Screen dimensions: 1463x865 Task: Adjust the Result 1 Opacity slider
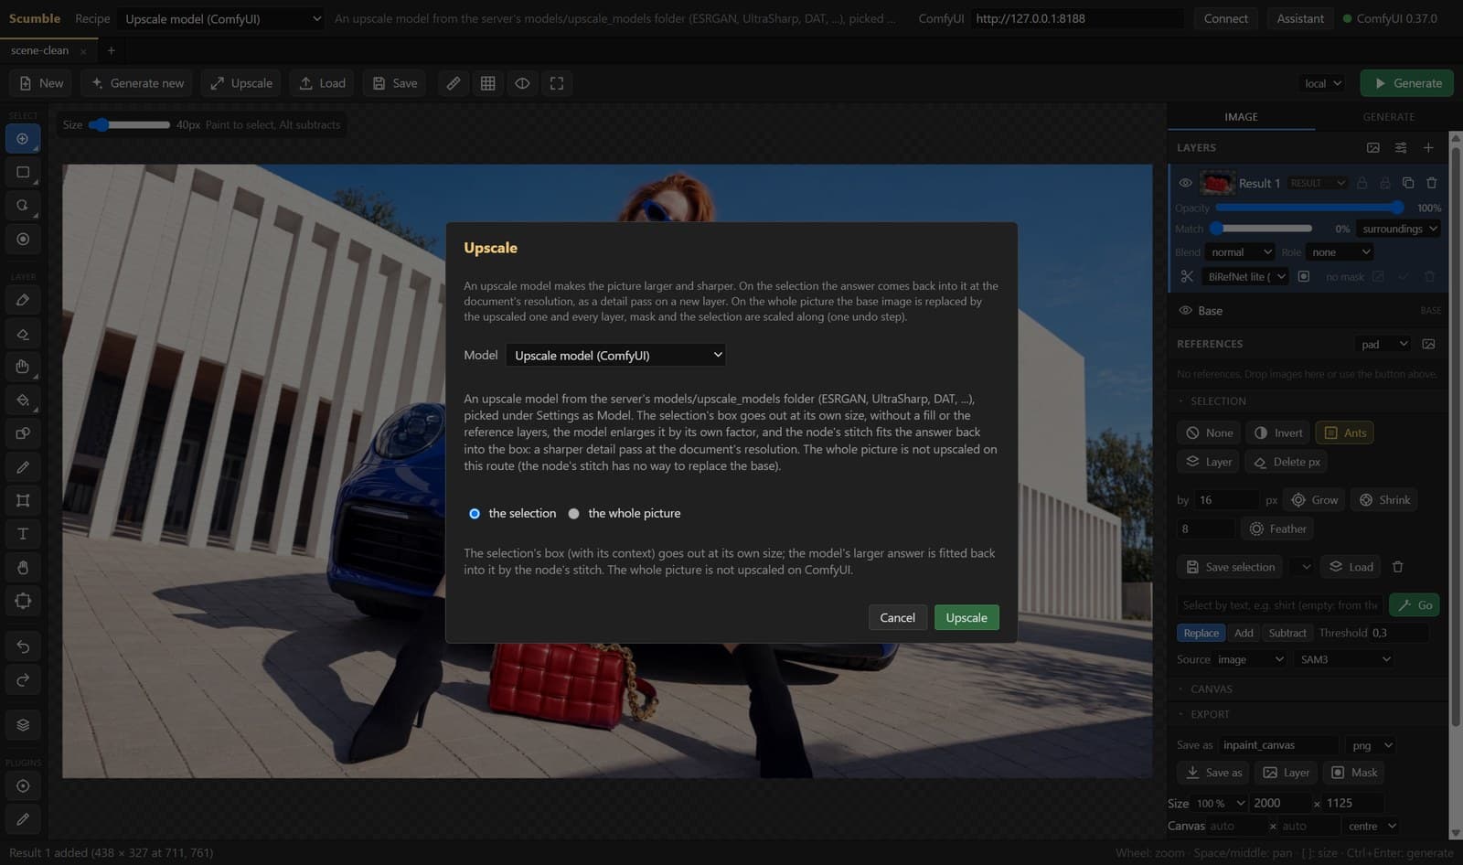1309,208
